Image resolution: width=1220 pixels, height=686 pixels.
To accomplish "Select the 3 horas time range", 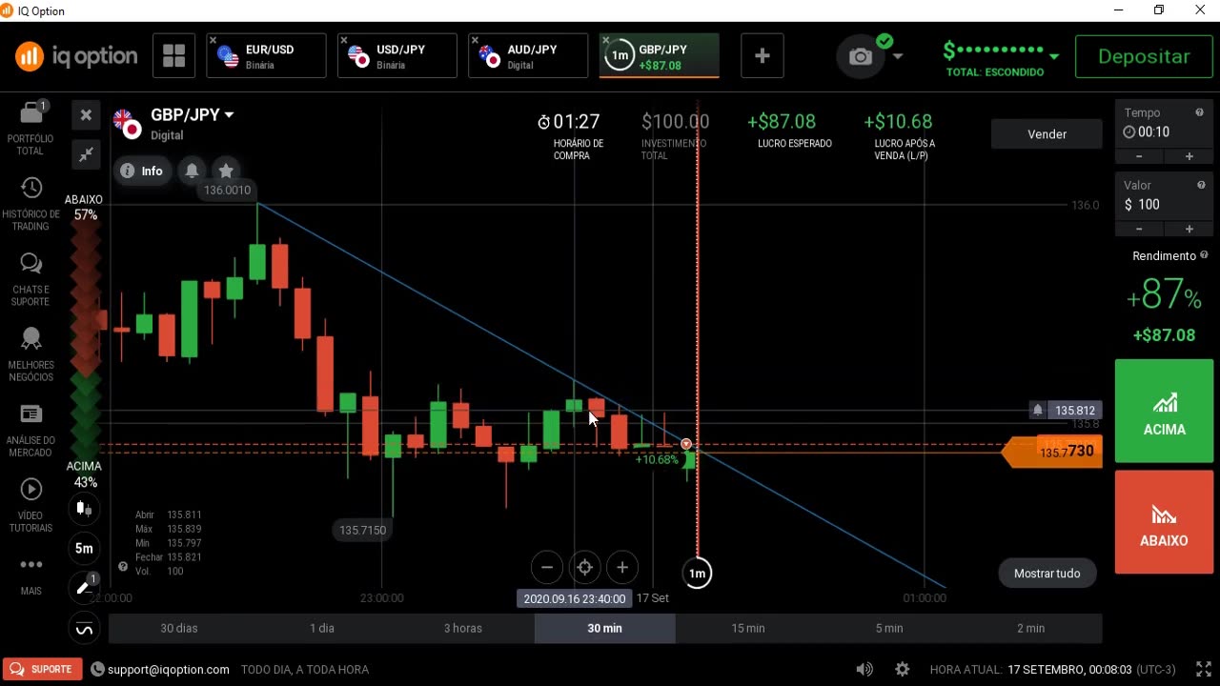I will (463, 628).
